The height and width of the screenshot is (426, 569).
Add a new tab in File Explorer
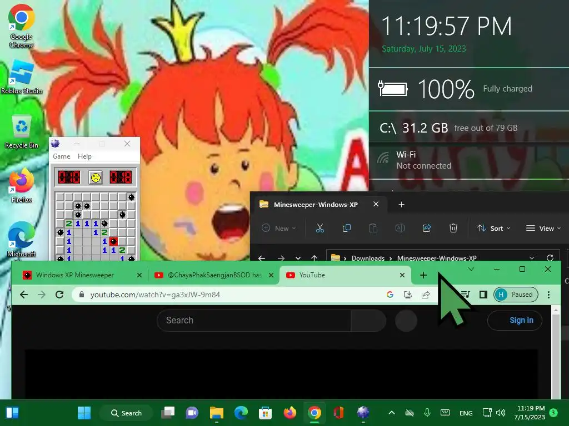point(401,205)
